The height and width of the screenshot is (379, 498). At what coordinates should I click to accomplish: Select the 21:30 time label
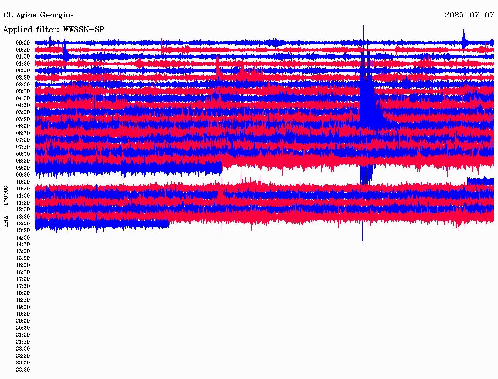tap(23, 342)
